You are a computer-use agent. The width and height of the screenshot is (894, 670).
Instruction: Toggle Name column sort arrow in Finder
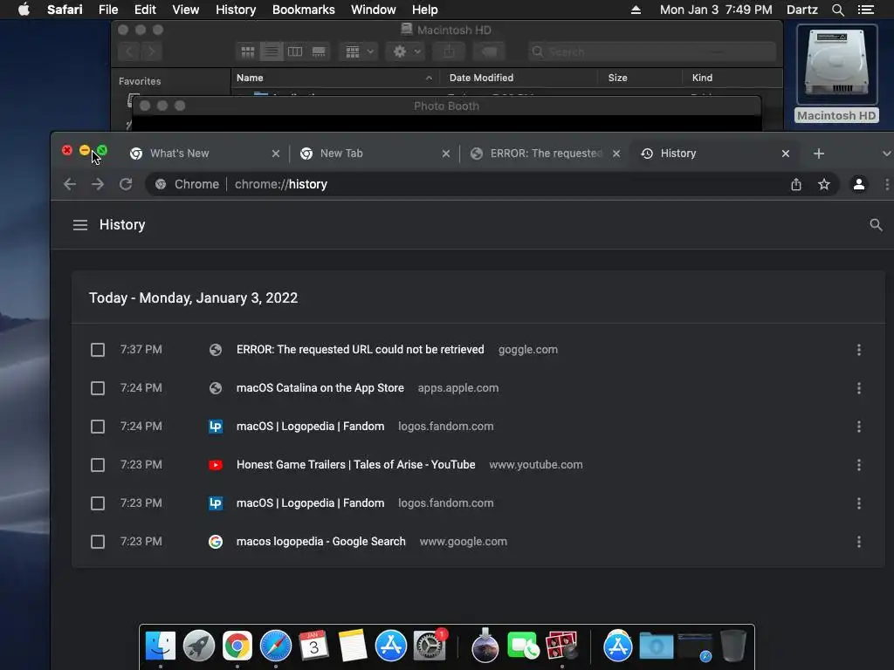(x=429, y=78)
